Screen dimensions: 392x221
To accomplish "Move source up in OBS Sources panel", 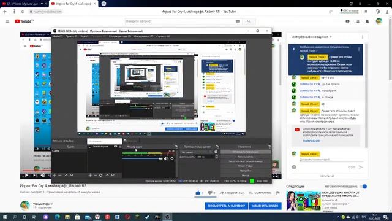I will coord(107,175).
